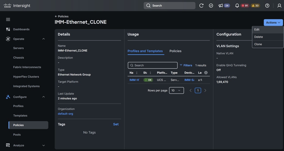Screen dimensions: 284x151
Task: Click the refresh icon in top bar
Action: [x=201, y=6]
